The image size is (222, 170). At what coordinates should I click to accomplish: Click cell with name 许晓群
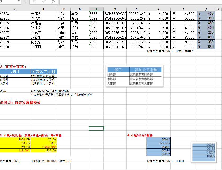click(x=43, y=19)
